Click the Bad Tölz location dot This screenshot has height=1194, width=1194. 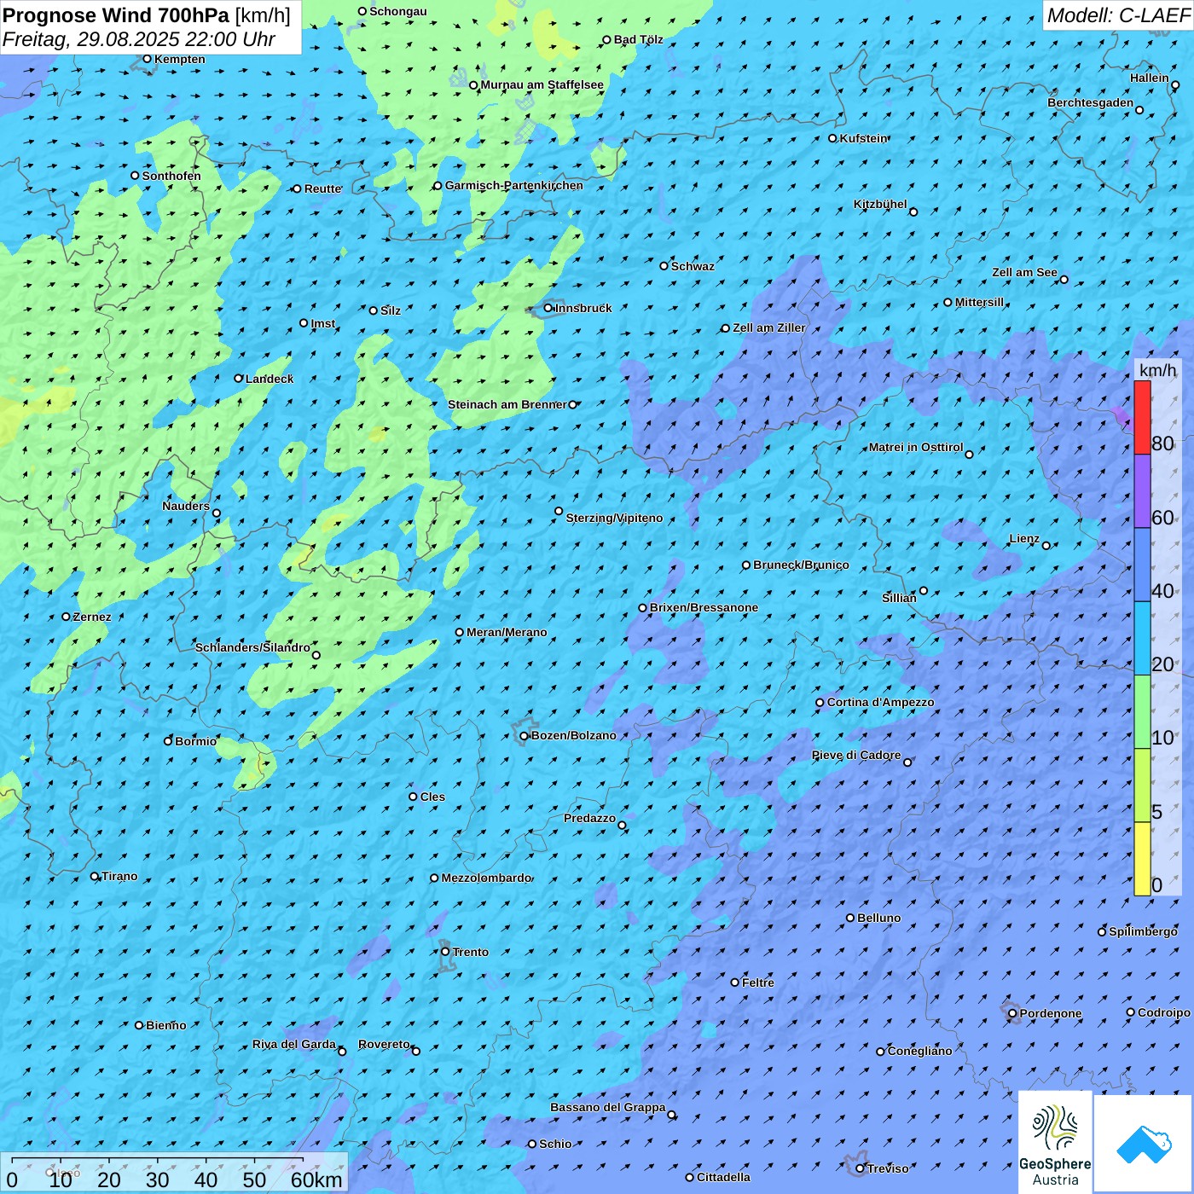pos(607,40)
